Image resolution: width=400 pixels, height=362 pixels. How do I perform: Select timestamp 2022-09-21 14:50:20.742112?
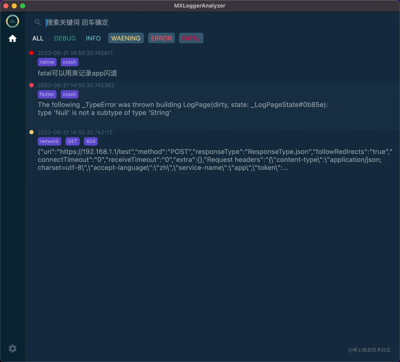pyautogui.click(x=75, y=132)
